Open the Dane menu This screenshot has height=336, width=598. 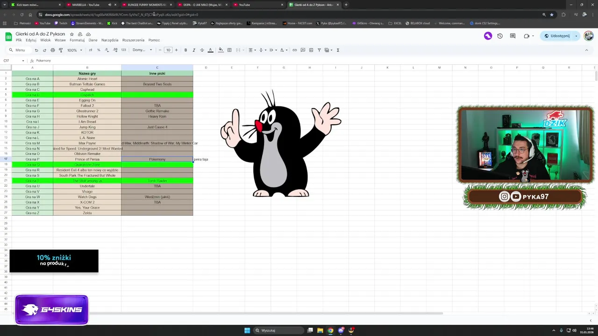pyautogui.click(x=93, y=40)
